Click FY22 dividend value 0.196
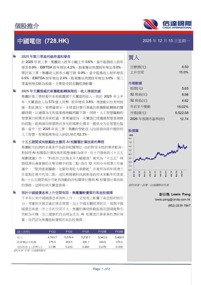The image size is (201, 285). pos(52,247)
